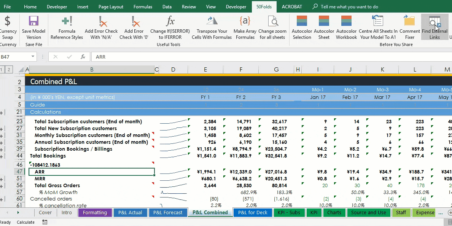Screen dimensions: 452x226
Task: Change If(ISERROR) to IFERROR tool
Action: pyautogui.click(x=170, y=27)
